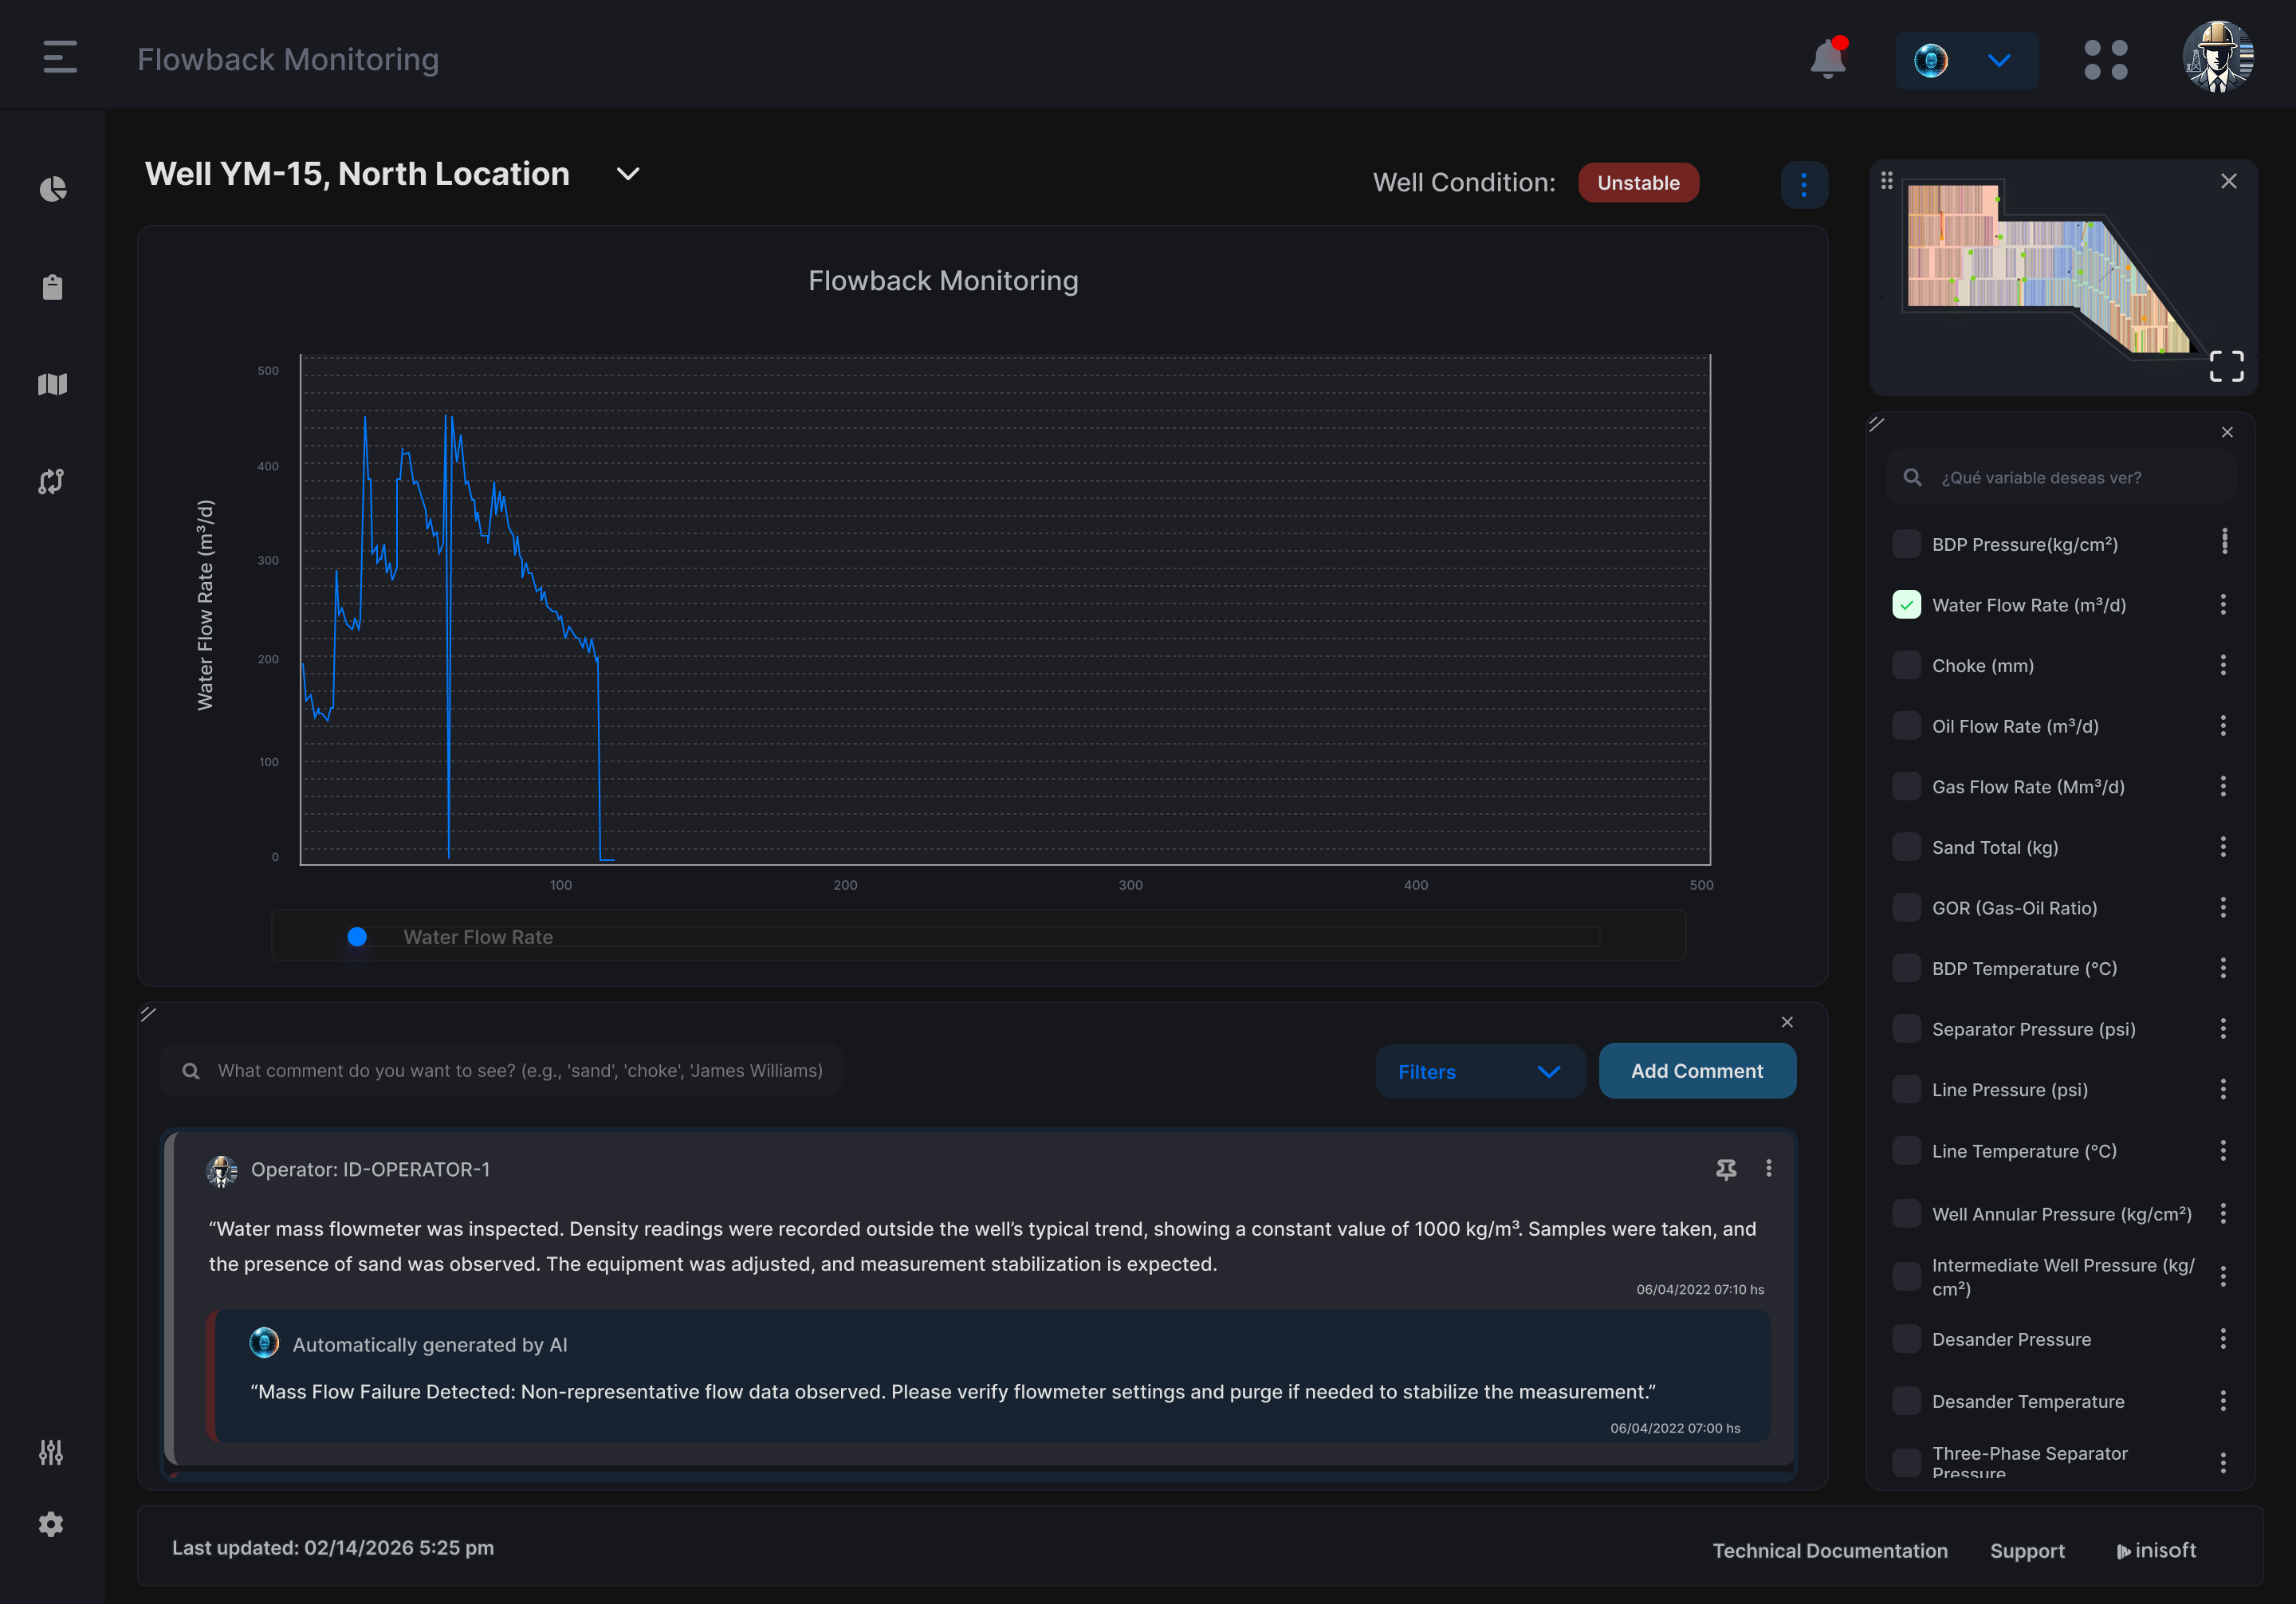2296x1604 pixels.
Task: Expand the Well YM-15 location selector
Action: click(627, 174)
